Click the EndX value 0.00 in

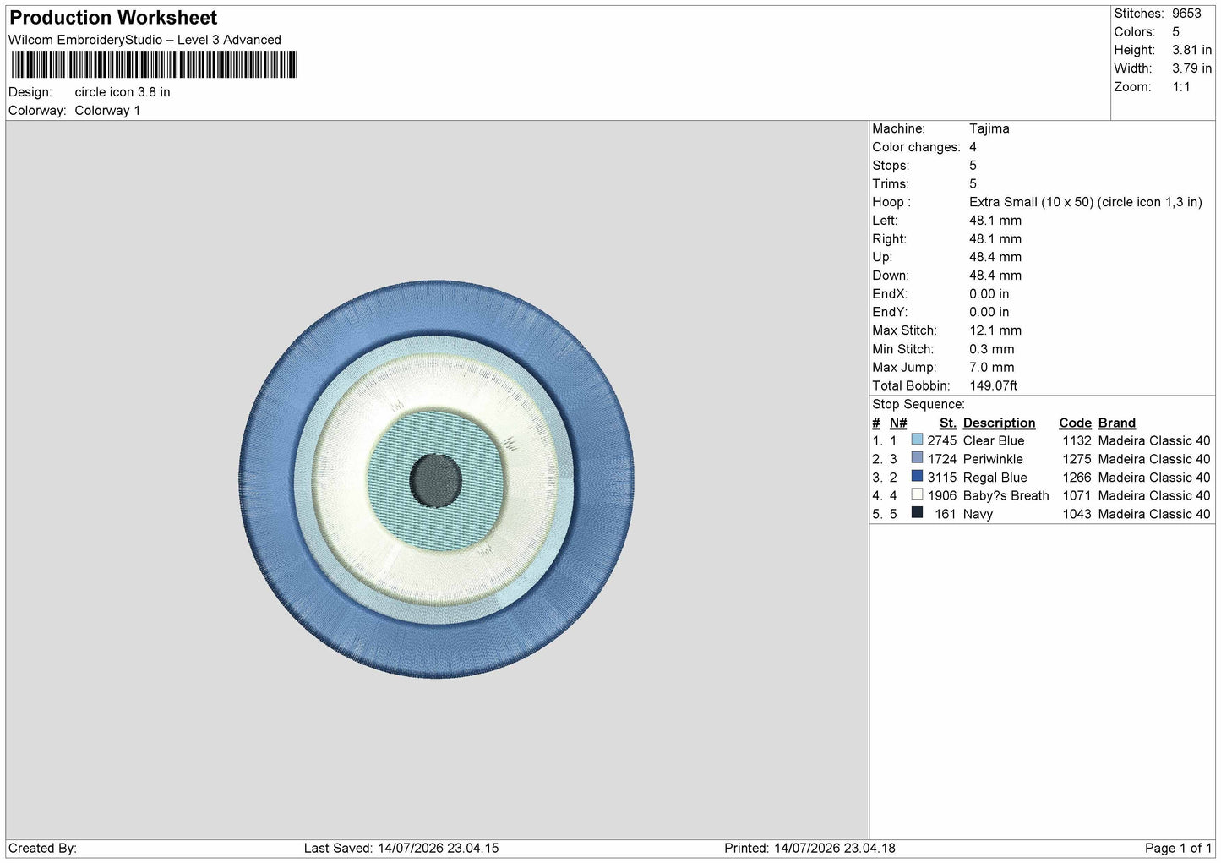click(989, 294)
